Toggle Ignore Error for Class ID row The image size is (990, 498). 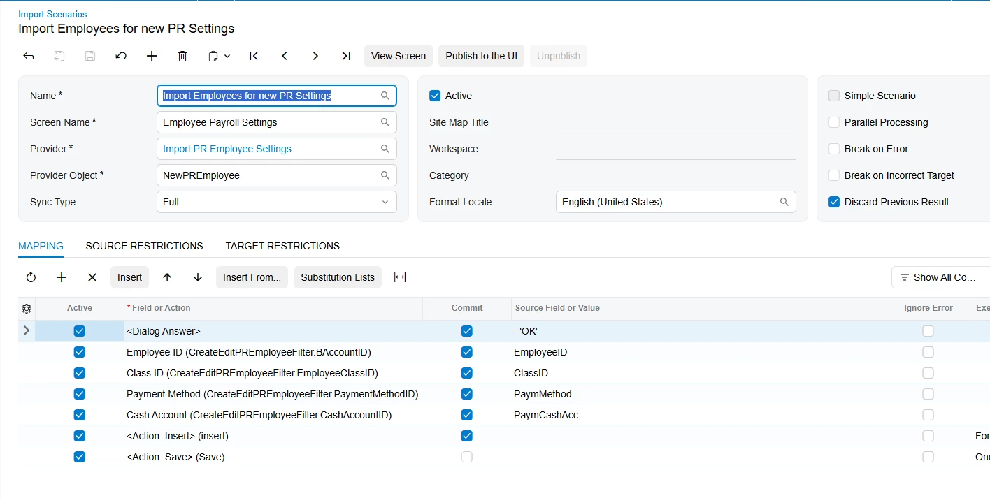coord(928,373)
